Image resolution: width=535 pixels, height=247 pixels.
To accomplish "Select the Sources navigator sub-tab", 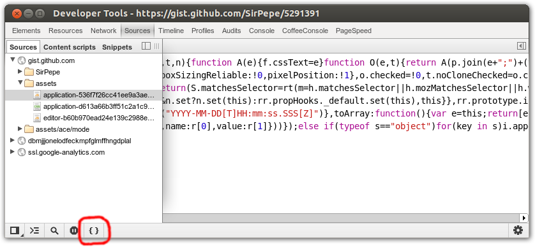I will (x=23, y=47).
